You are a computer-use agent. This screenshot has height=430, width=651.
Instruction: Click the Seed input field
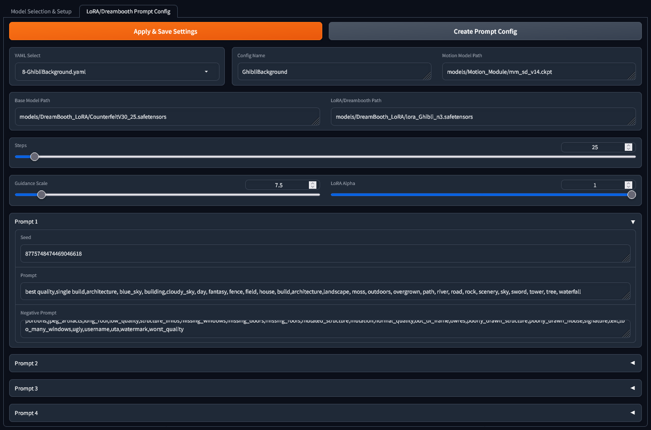325,254
